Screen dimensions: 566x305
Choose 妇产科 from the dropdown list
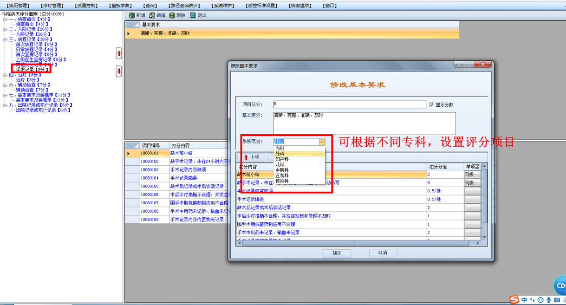[x=300, y=159]
